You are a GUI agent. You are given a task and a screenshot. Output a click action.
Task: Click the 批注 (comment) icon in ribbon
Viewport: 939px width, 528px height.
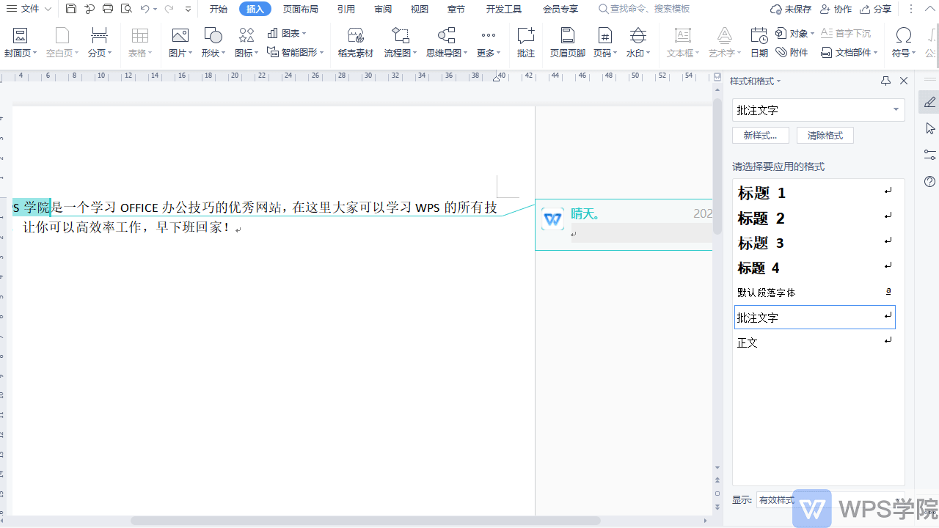525,42
